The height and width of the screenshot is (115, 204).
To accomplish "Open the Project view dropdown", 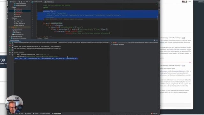I will tap(13, 2).
